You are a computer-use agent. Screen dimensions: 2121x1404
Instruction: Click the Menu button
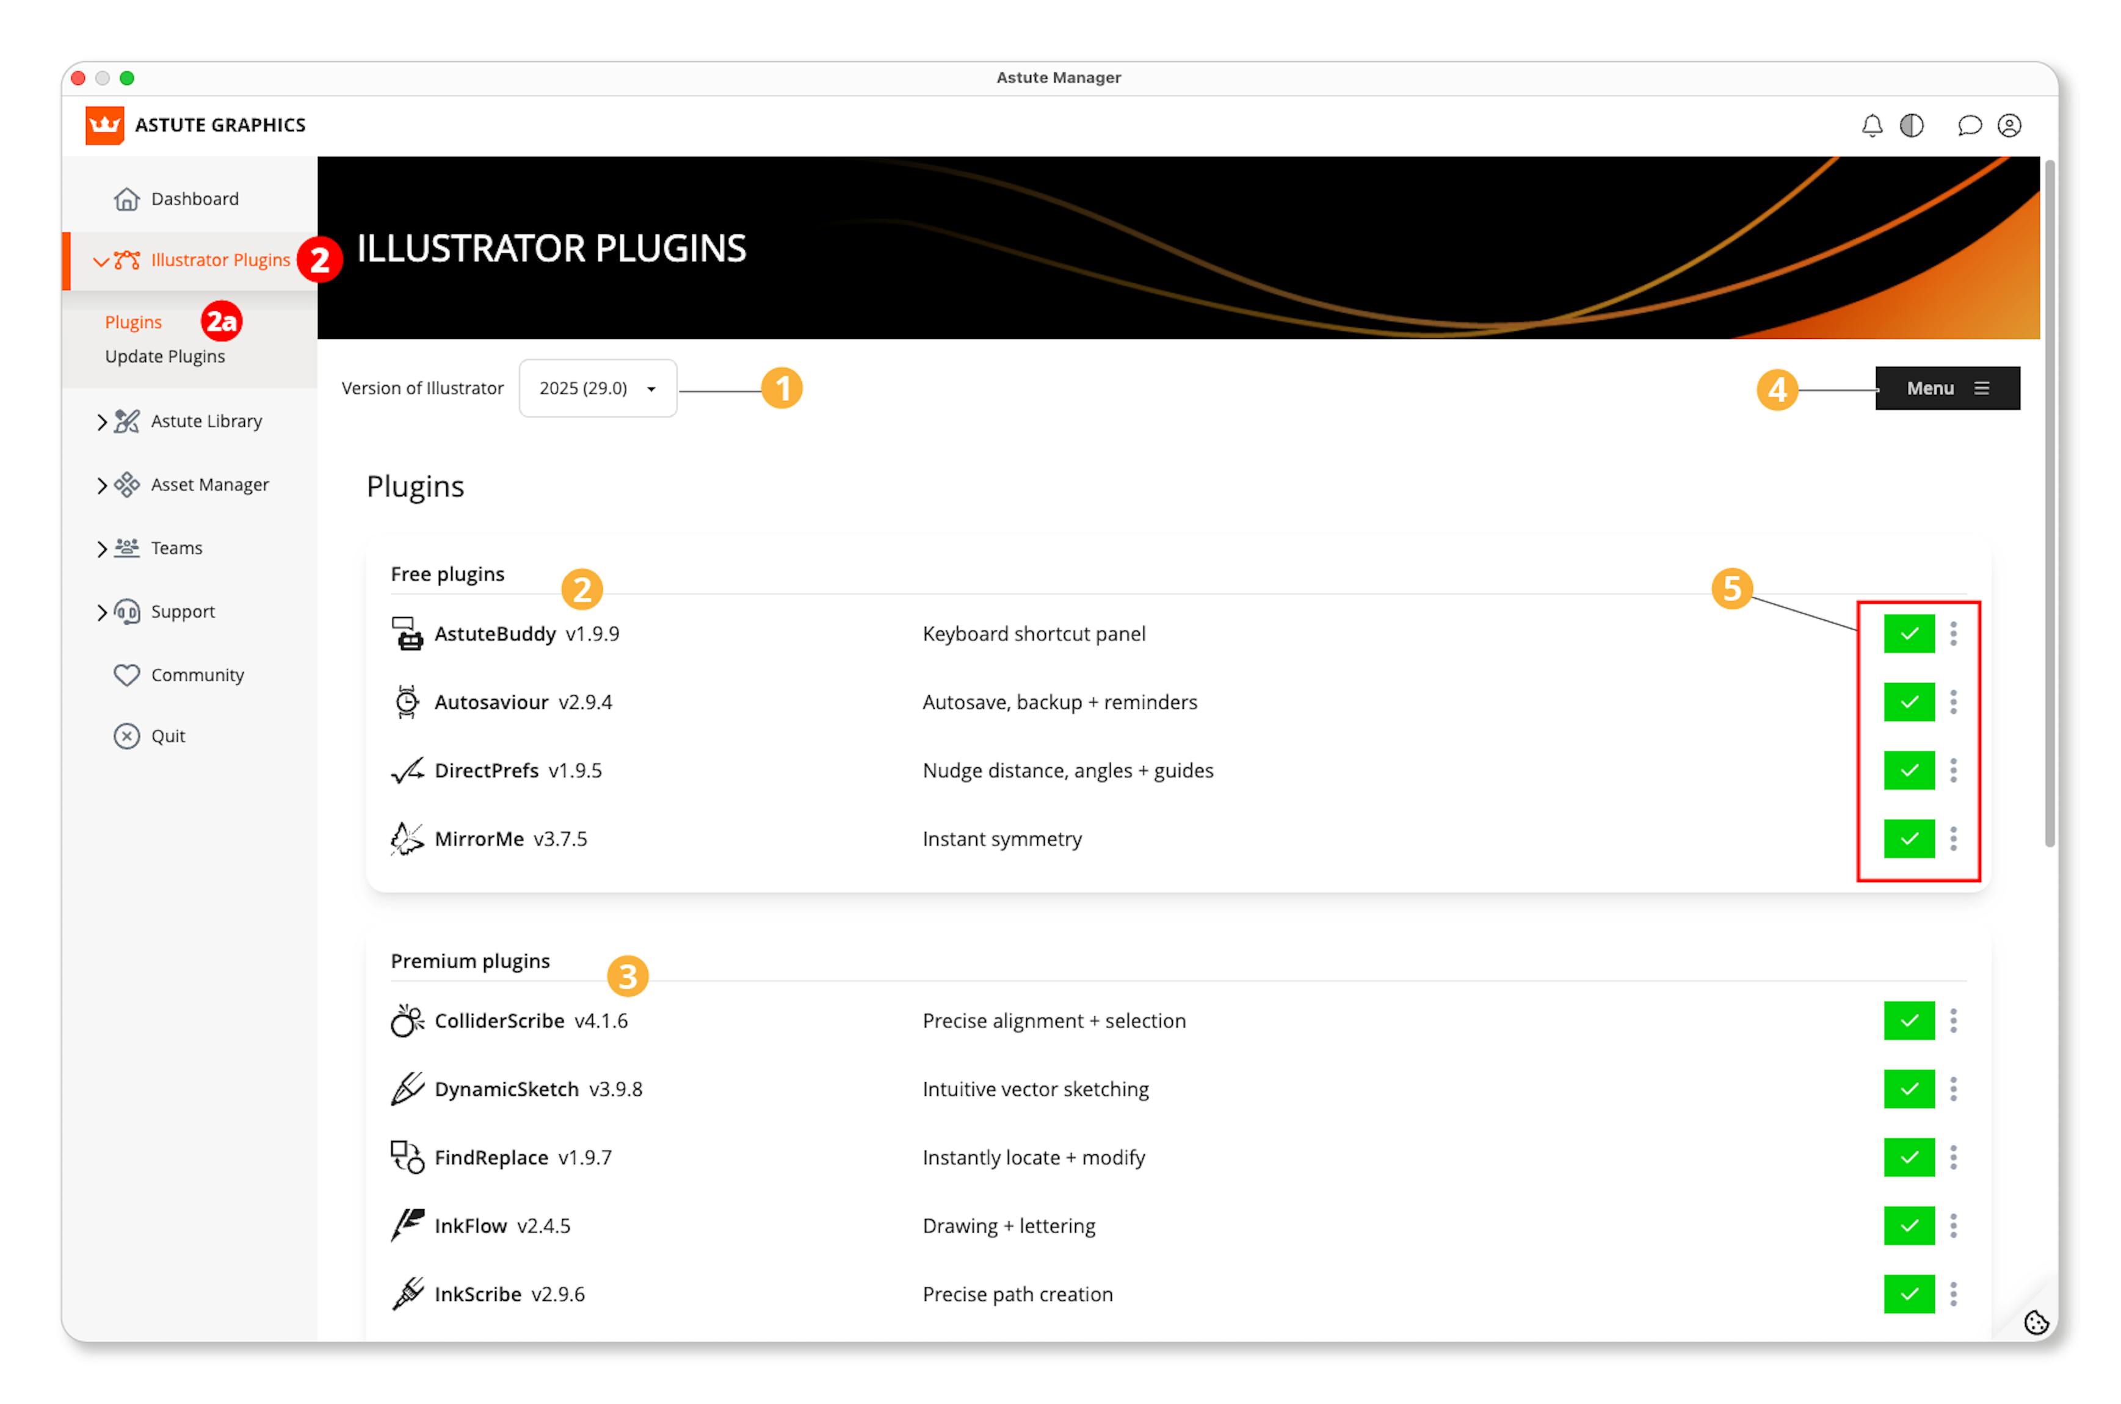[x=1948, y=388]
